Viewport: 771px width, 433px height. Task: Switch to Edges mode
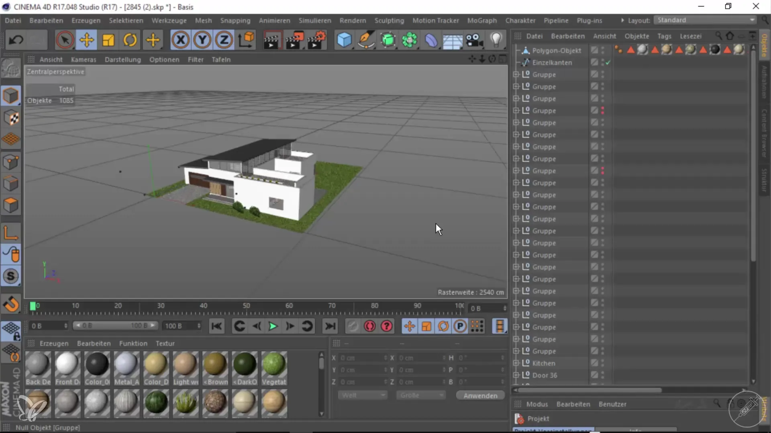coord(11,184)
